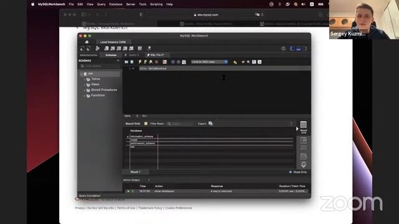Click the Filter objects search field
This screenshot has width=399, height=224.
100,66
